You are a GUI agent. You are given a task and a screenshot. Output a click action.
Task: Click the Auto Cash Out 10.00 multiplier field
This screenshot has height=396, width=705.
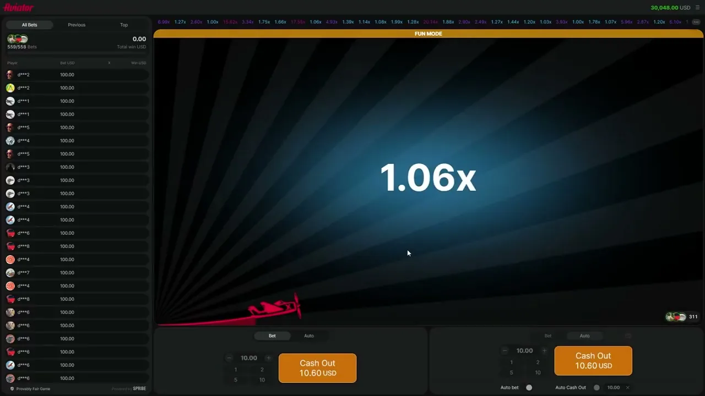pos(613,388)
